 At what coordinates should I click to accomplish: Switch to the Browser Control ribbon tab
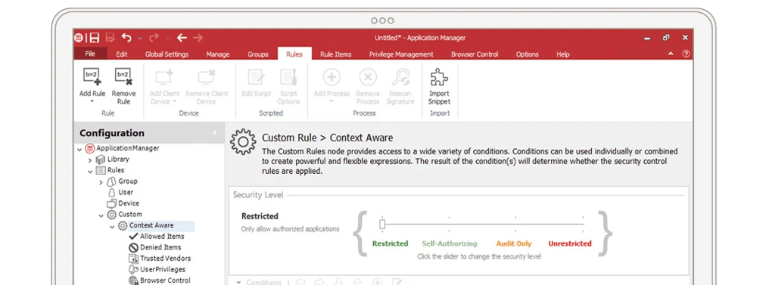point(475,54)
